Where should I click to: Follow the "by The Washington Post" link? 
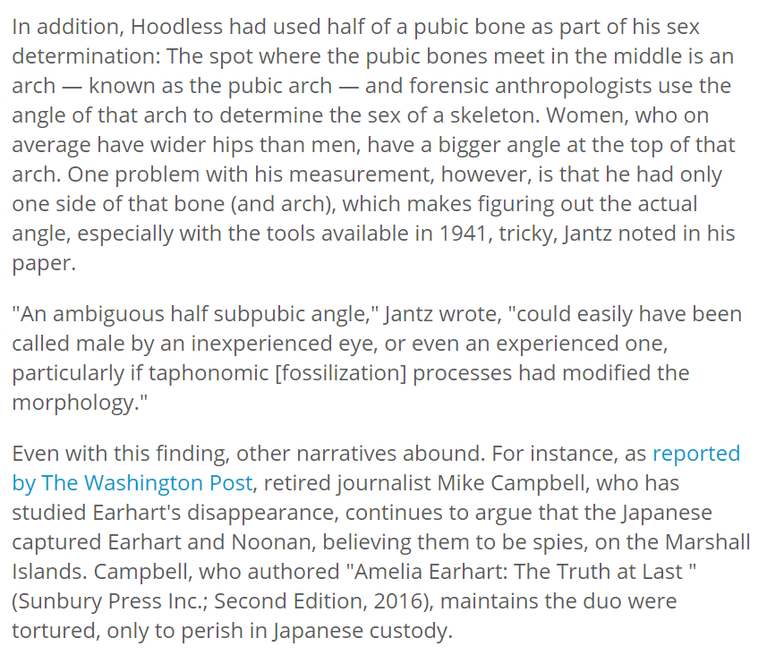click(133, 483)
